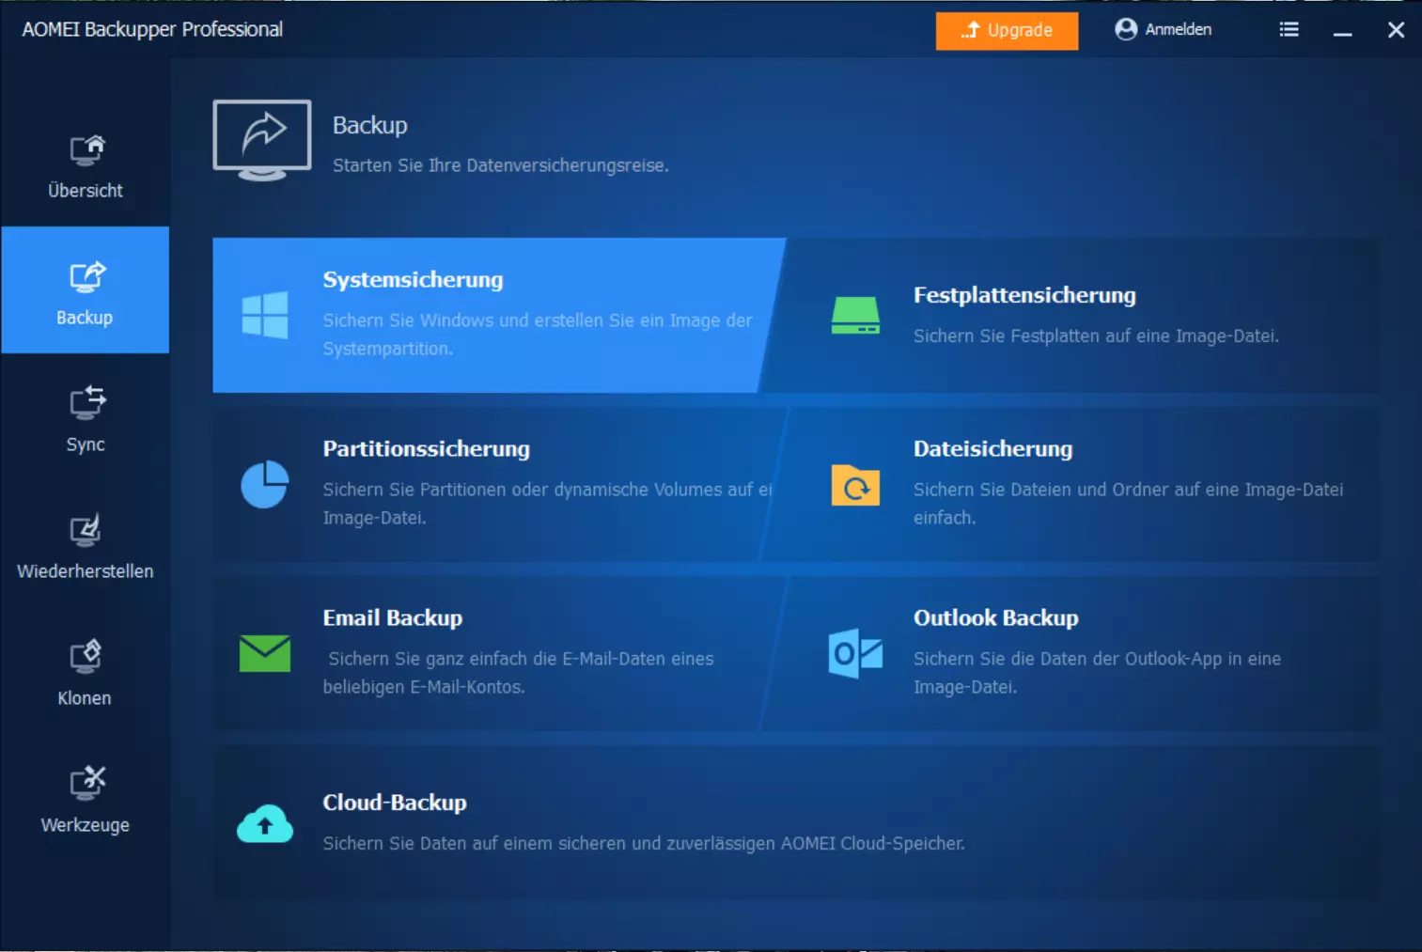
Task: Open the Sync sidebar icon
Action: click(x=86, y=403)
